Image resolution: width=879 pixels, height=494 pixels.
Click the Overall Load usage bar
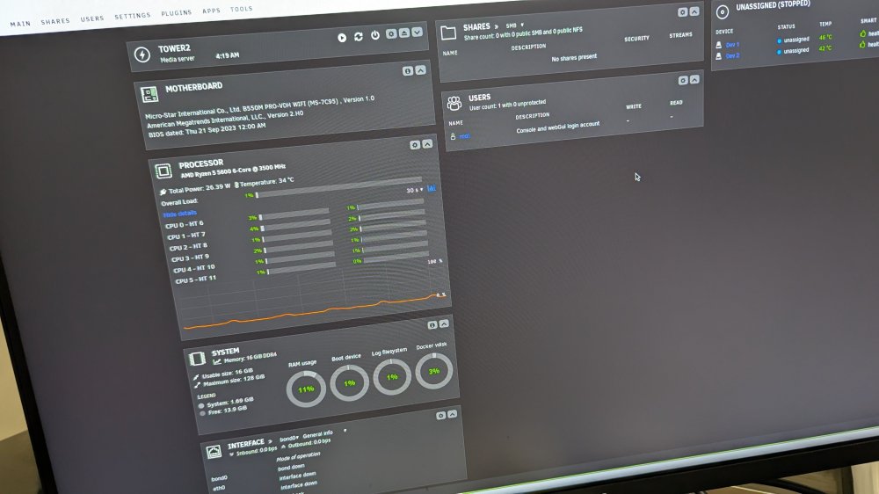click(x=339, y=188)
